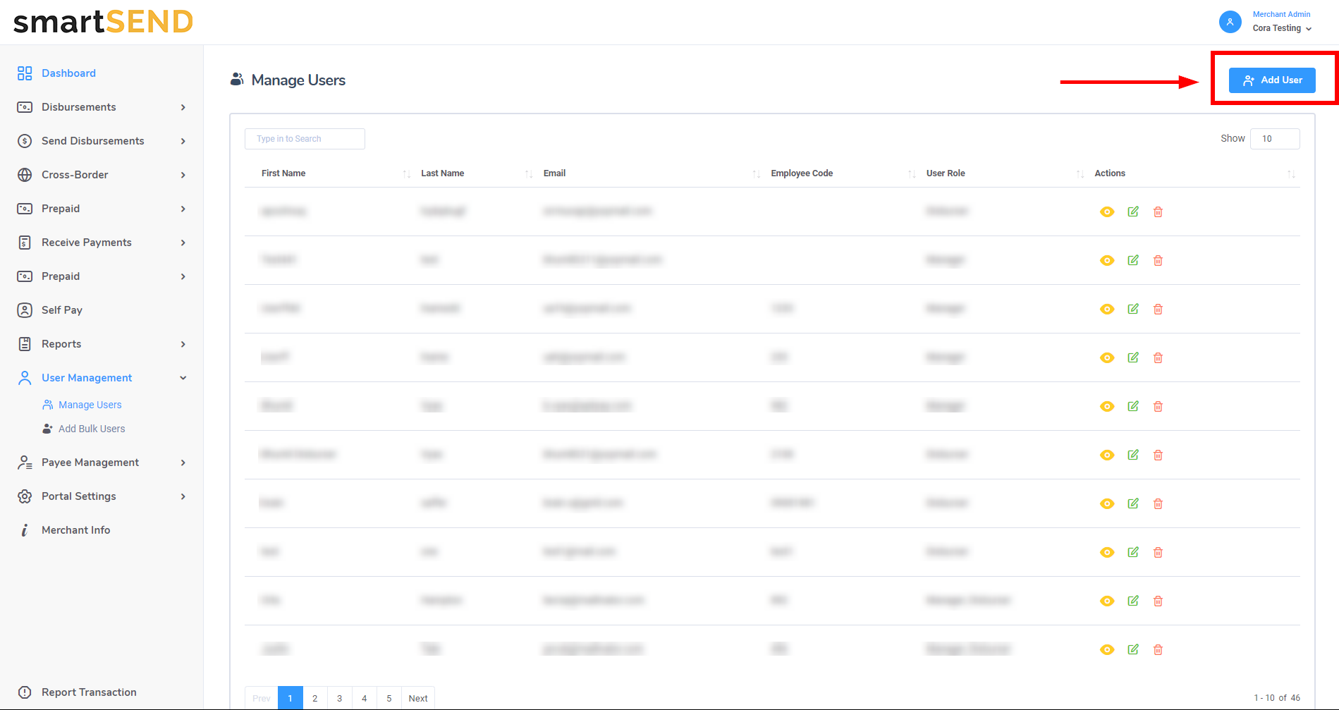This screenshot has width=1339, height=710.
Task: Click the edit icon in the first user row
Action: (x=1132, y=212)
